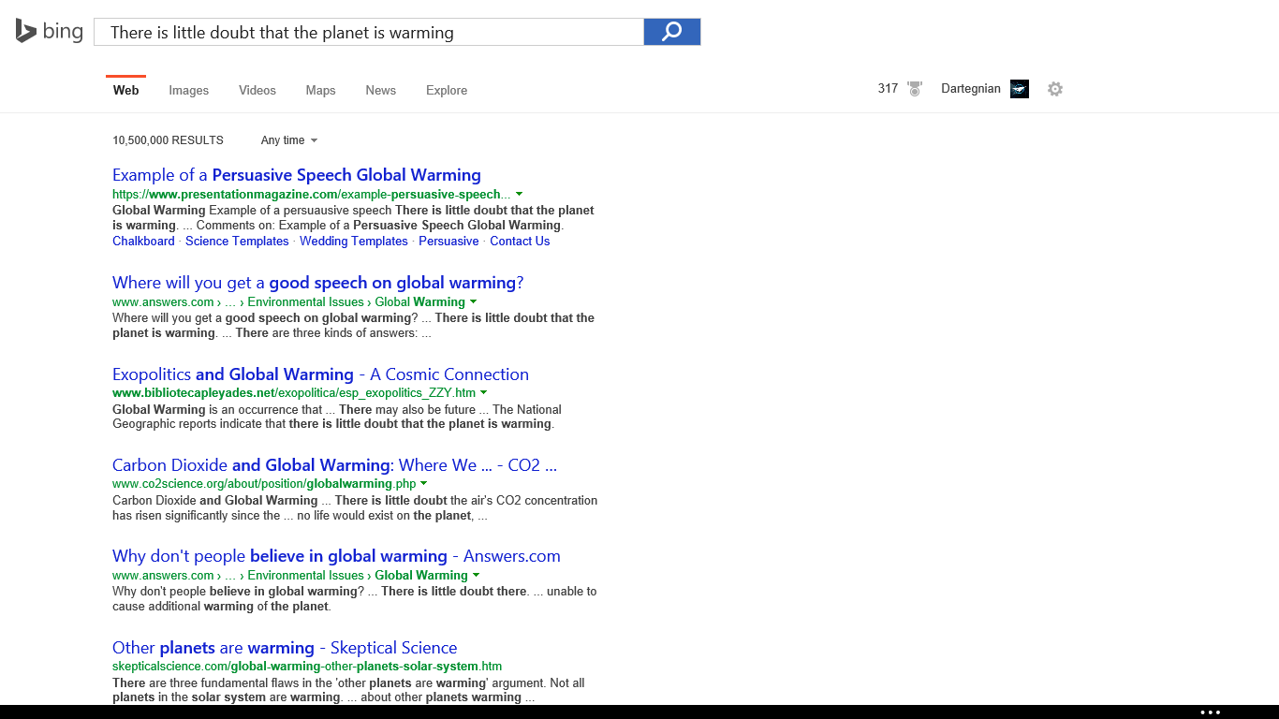The width and height of the screenshot is (1279, 719).
Task: Open 'Why don't people believe in global warming' result
Action: [336, 556]
